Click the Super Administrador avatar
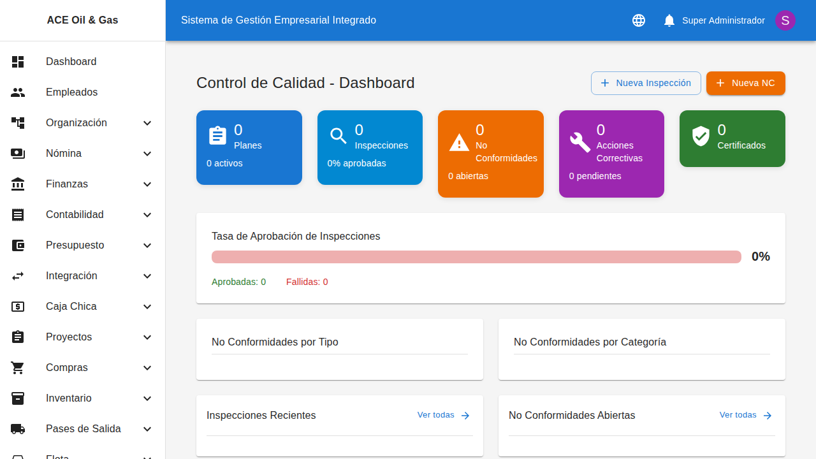Viewport: 816px width, 459px height. click(785, 20)
